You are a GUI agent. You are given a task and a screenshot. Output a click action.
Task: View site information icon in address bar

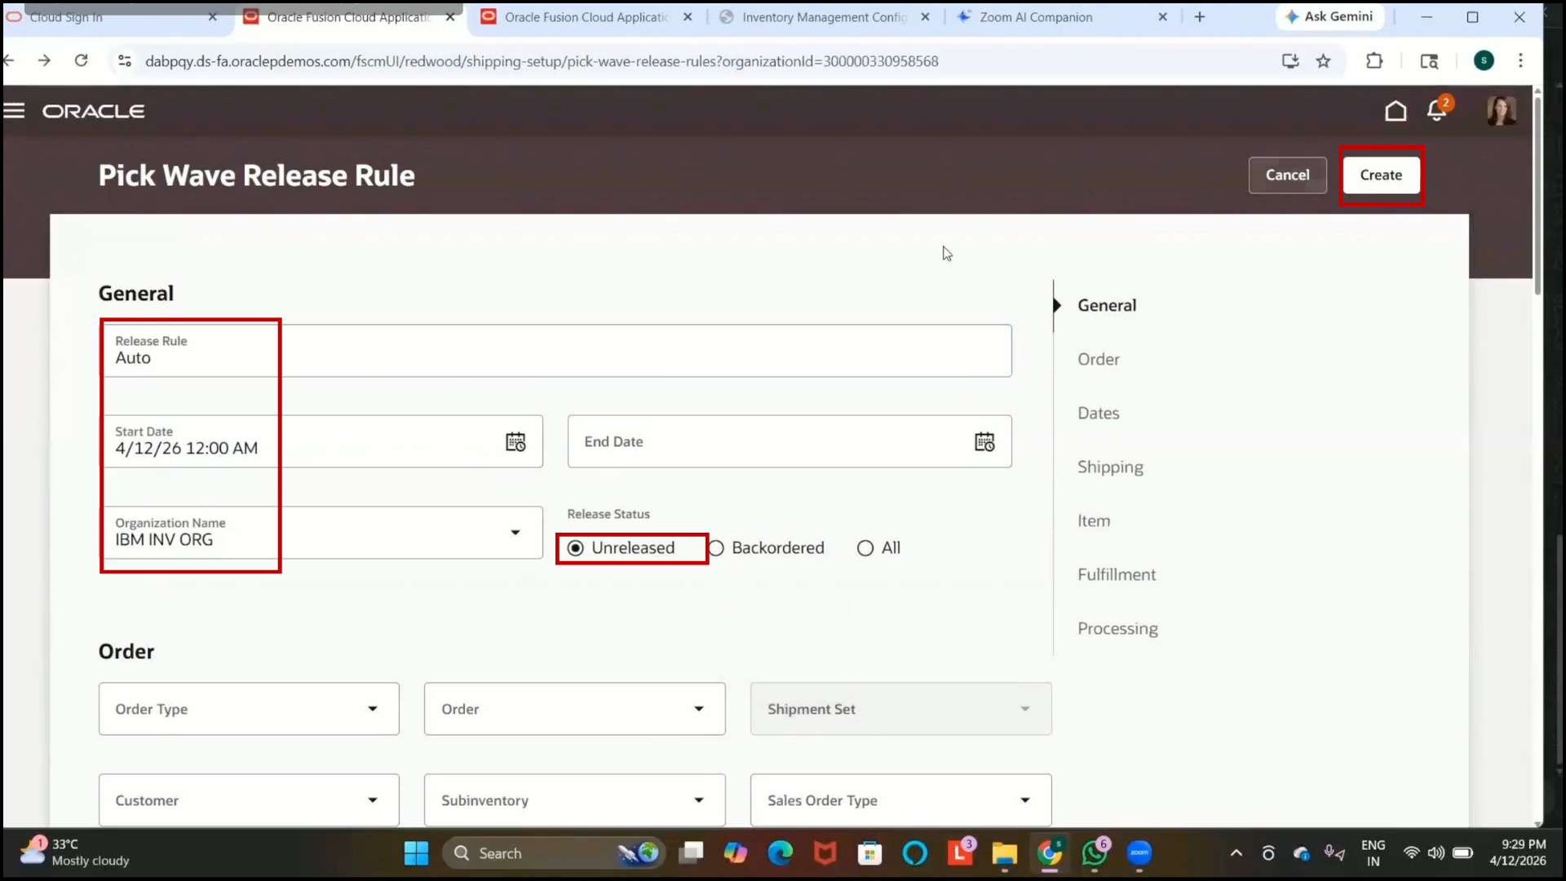(125, 61)
